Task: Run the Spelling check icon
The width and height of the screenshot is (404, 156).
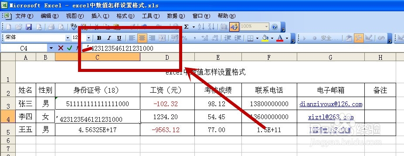Action: point(74,26)
